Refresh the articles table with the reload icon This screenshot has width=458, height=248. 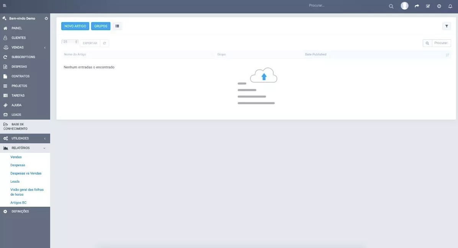(x=104, y=43)
